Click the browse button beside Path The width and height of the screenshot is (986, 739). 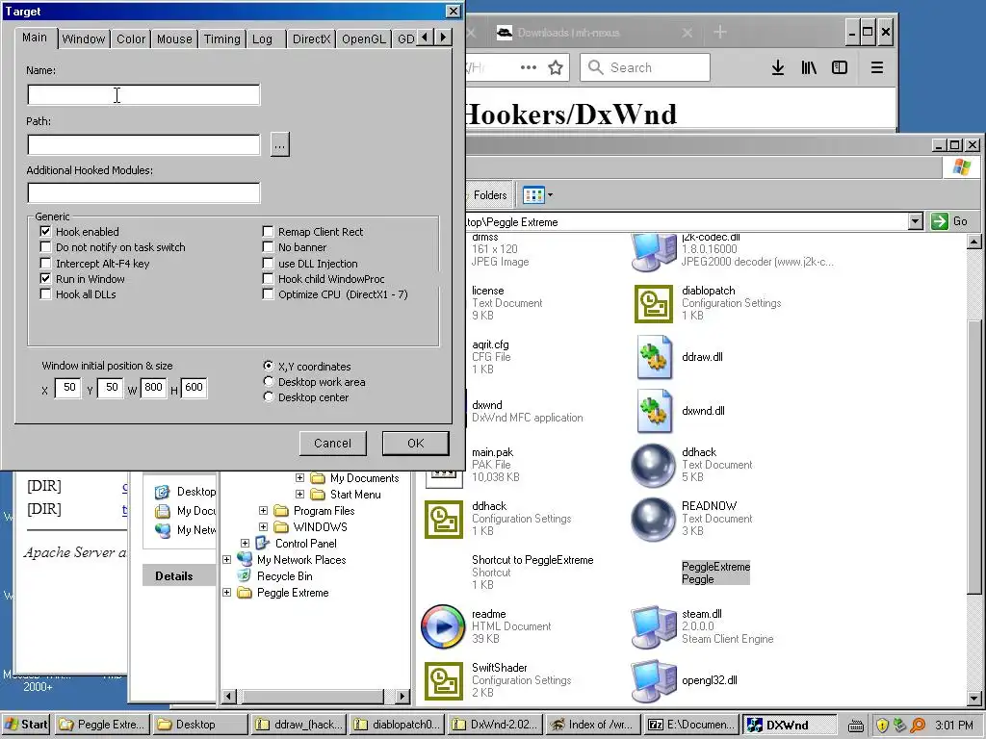point(280,144)
